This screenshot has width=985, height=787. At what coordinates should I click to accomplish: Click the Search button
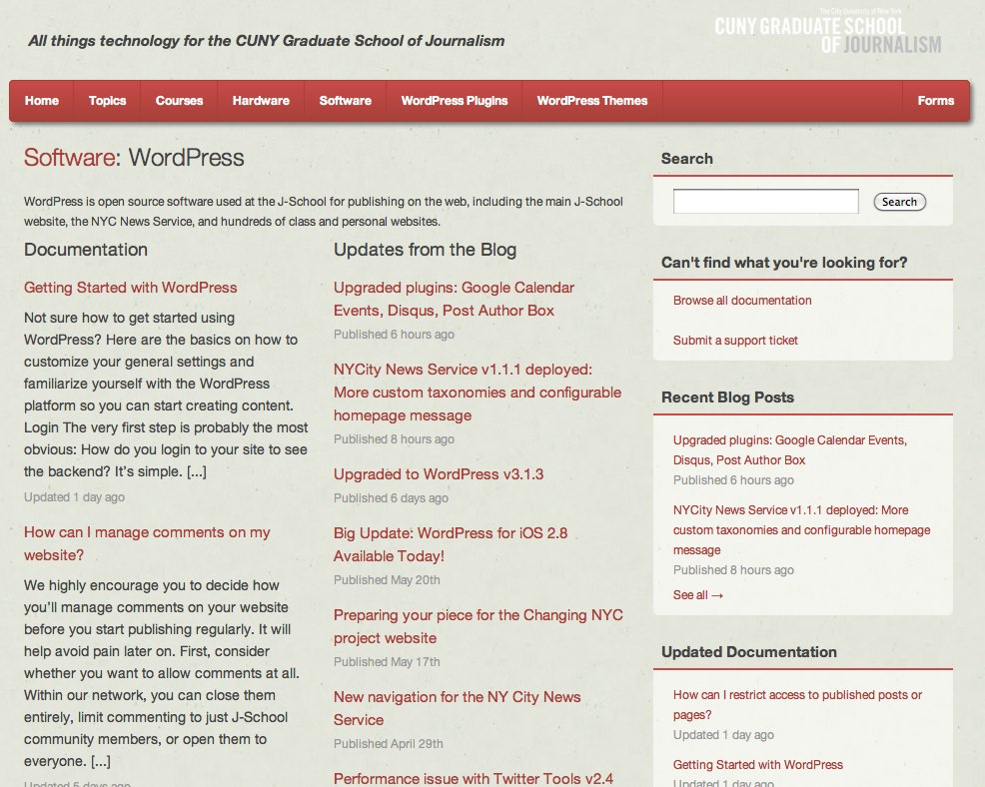tap(899, 202)
